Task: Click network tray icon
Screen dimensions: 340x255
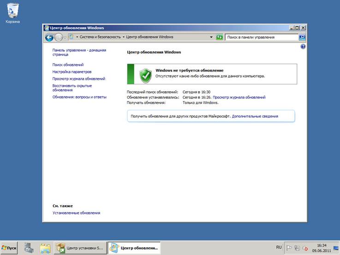Action: coord(297,248)
